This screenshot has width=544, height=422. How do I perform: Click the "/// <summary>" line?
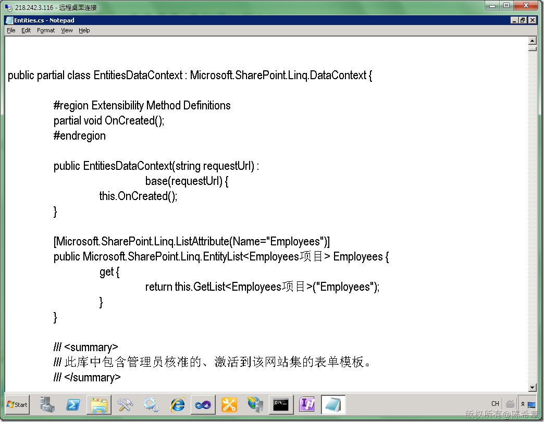85,347
